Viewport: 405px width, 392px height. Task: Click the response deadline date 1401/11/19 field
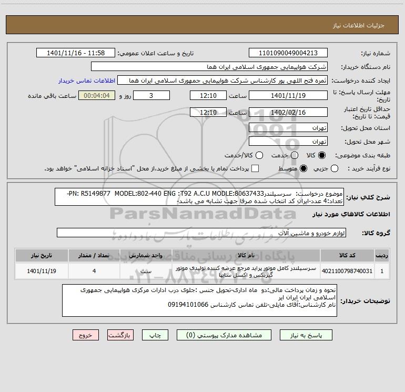(288, 95)
